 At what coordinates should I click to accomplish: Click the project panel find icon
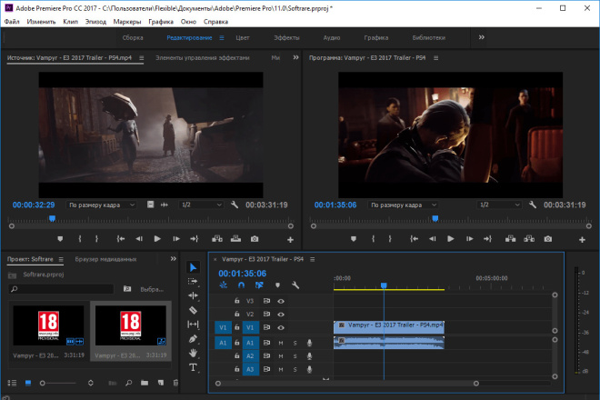[128, 383]
